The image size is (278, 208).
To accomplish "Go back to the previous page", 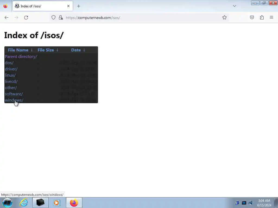I will click(7, 18).
